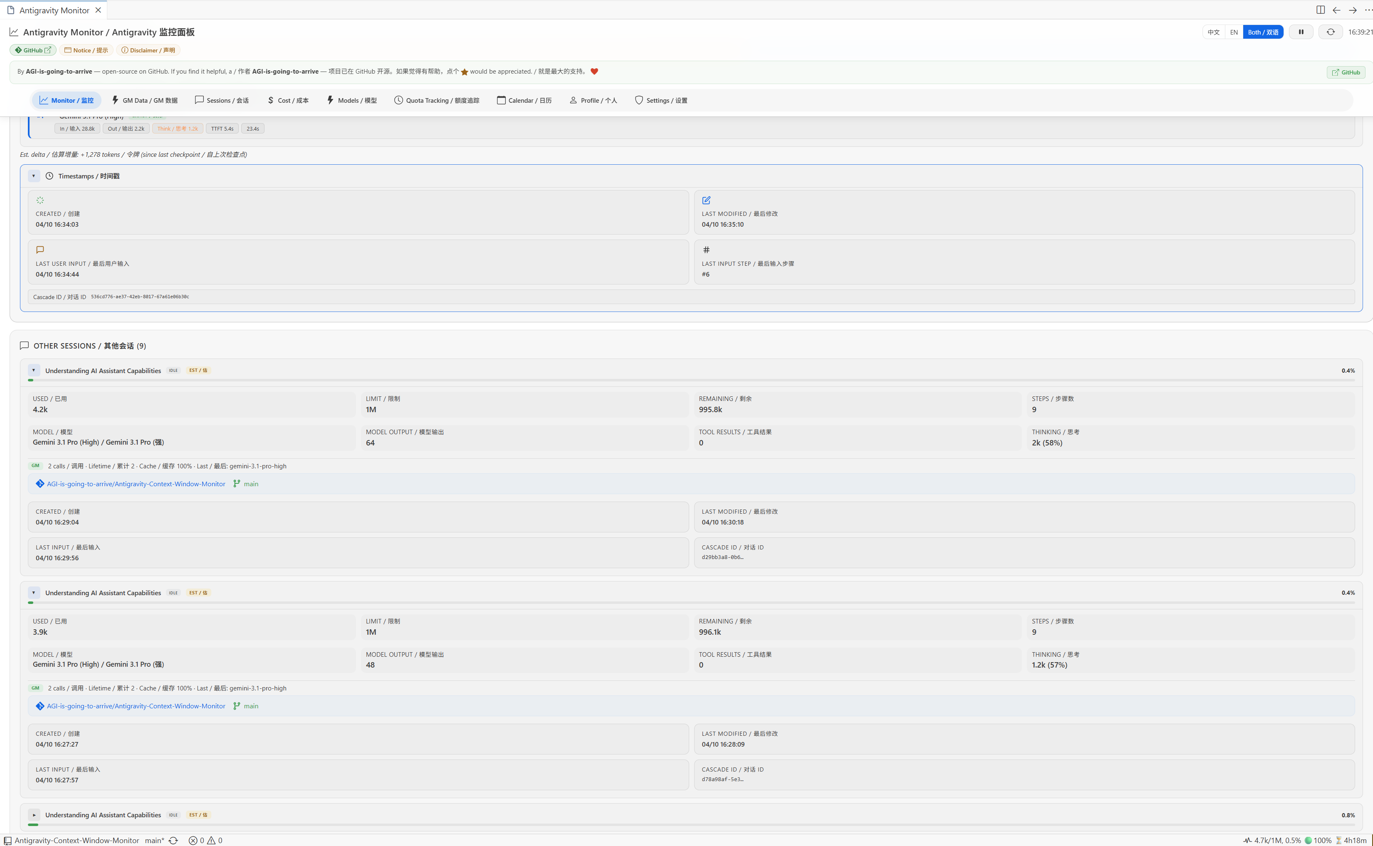Click the navigate back arrow icon
This screenshot has height=846, width=1373.
tap(1337, 10)
